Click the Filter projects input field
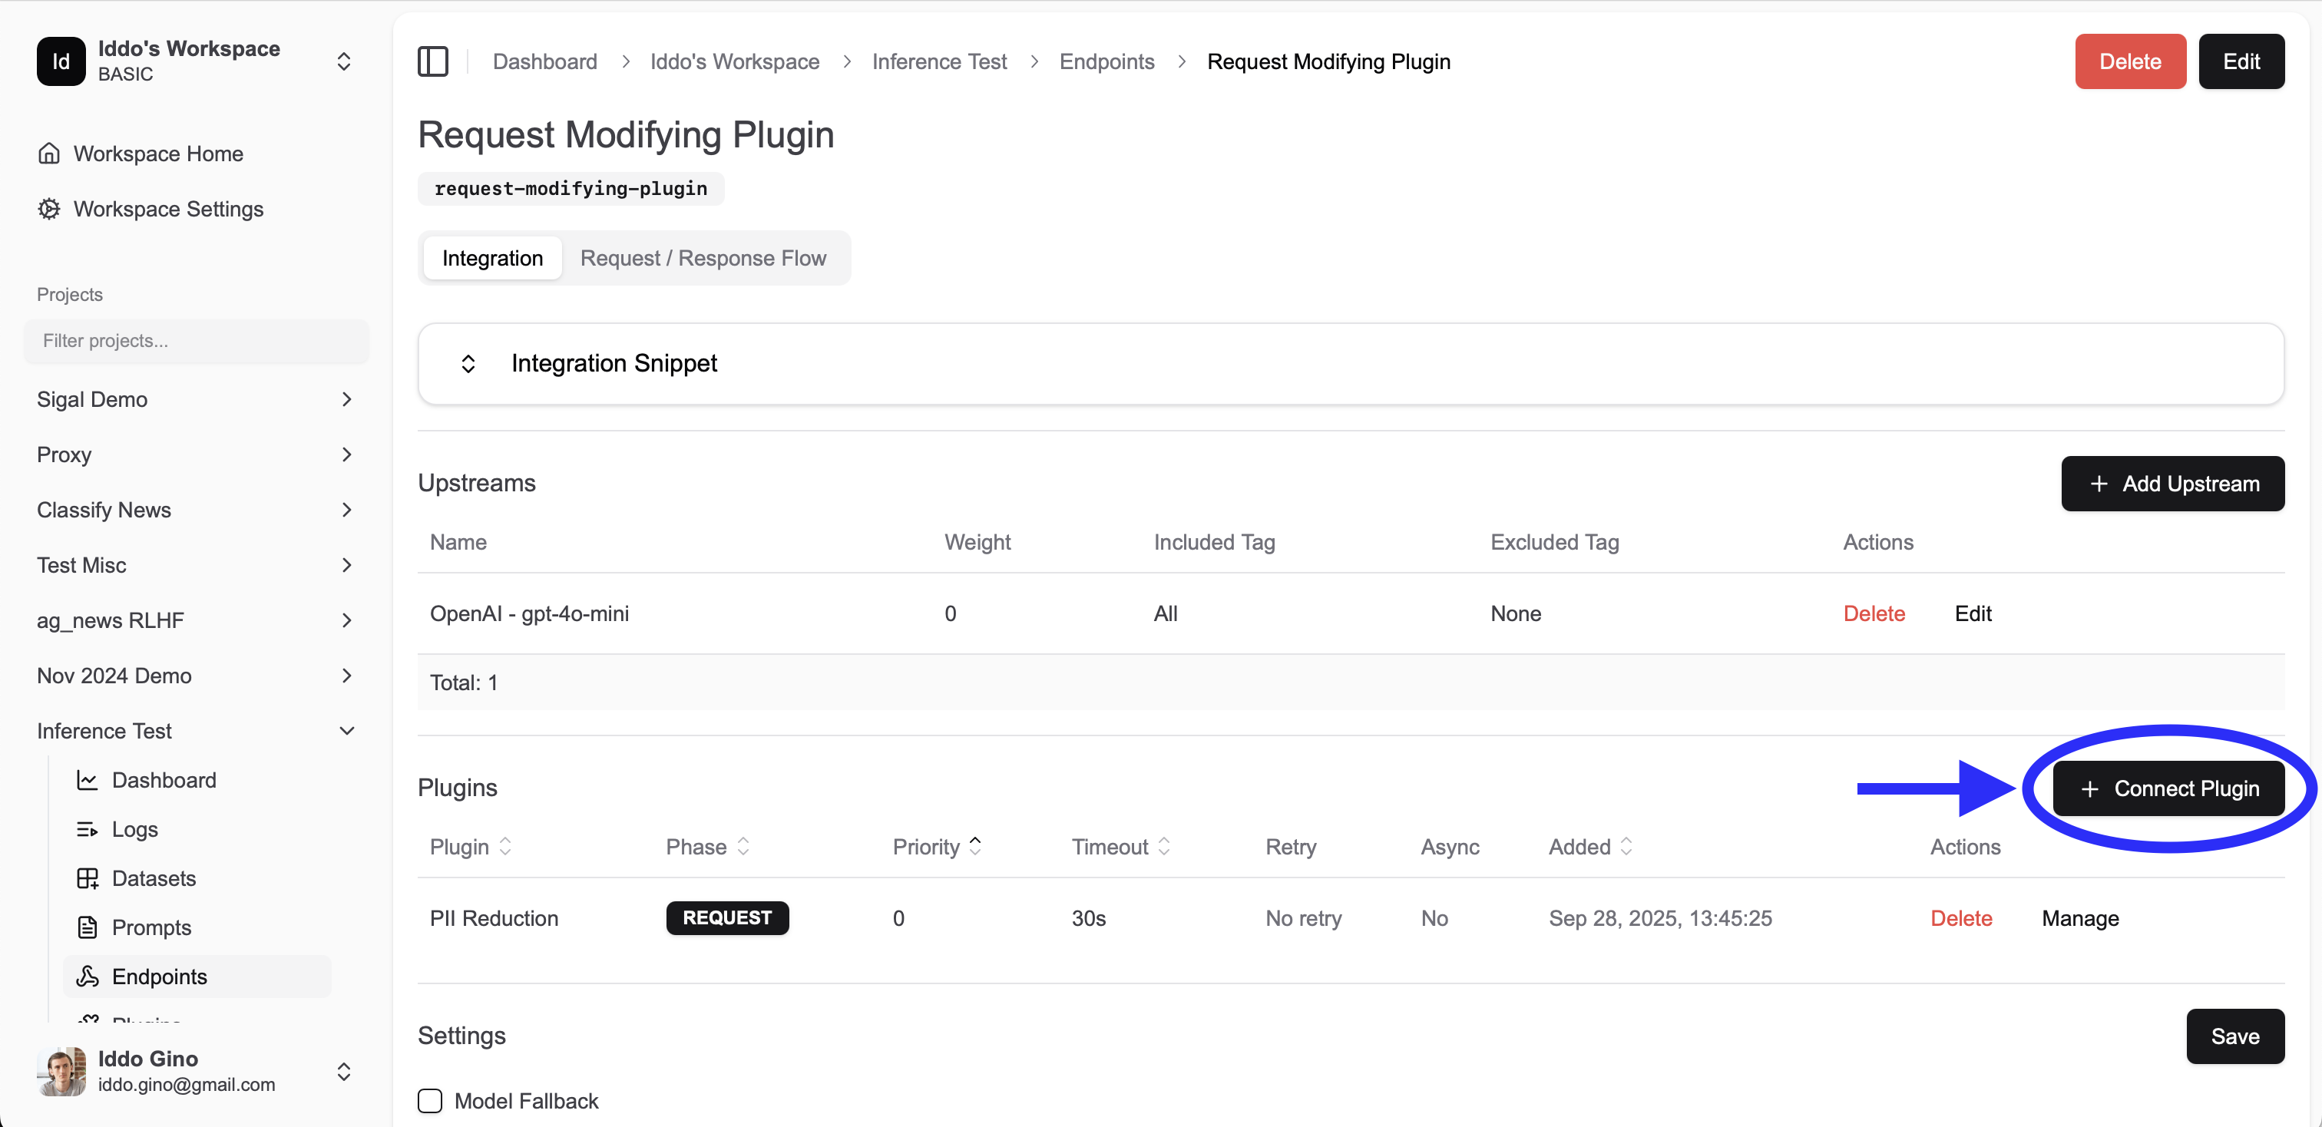Image resolution: width=2322 pixels, height=1127 pixels. pos(196,342)
